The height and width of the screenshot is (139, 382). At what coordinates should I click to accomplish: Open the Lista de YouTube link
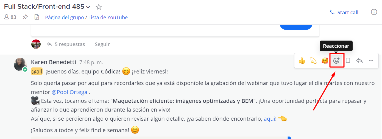(x=108, y=17)
